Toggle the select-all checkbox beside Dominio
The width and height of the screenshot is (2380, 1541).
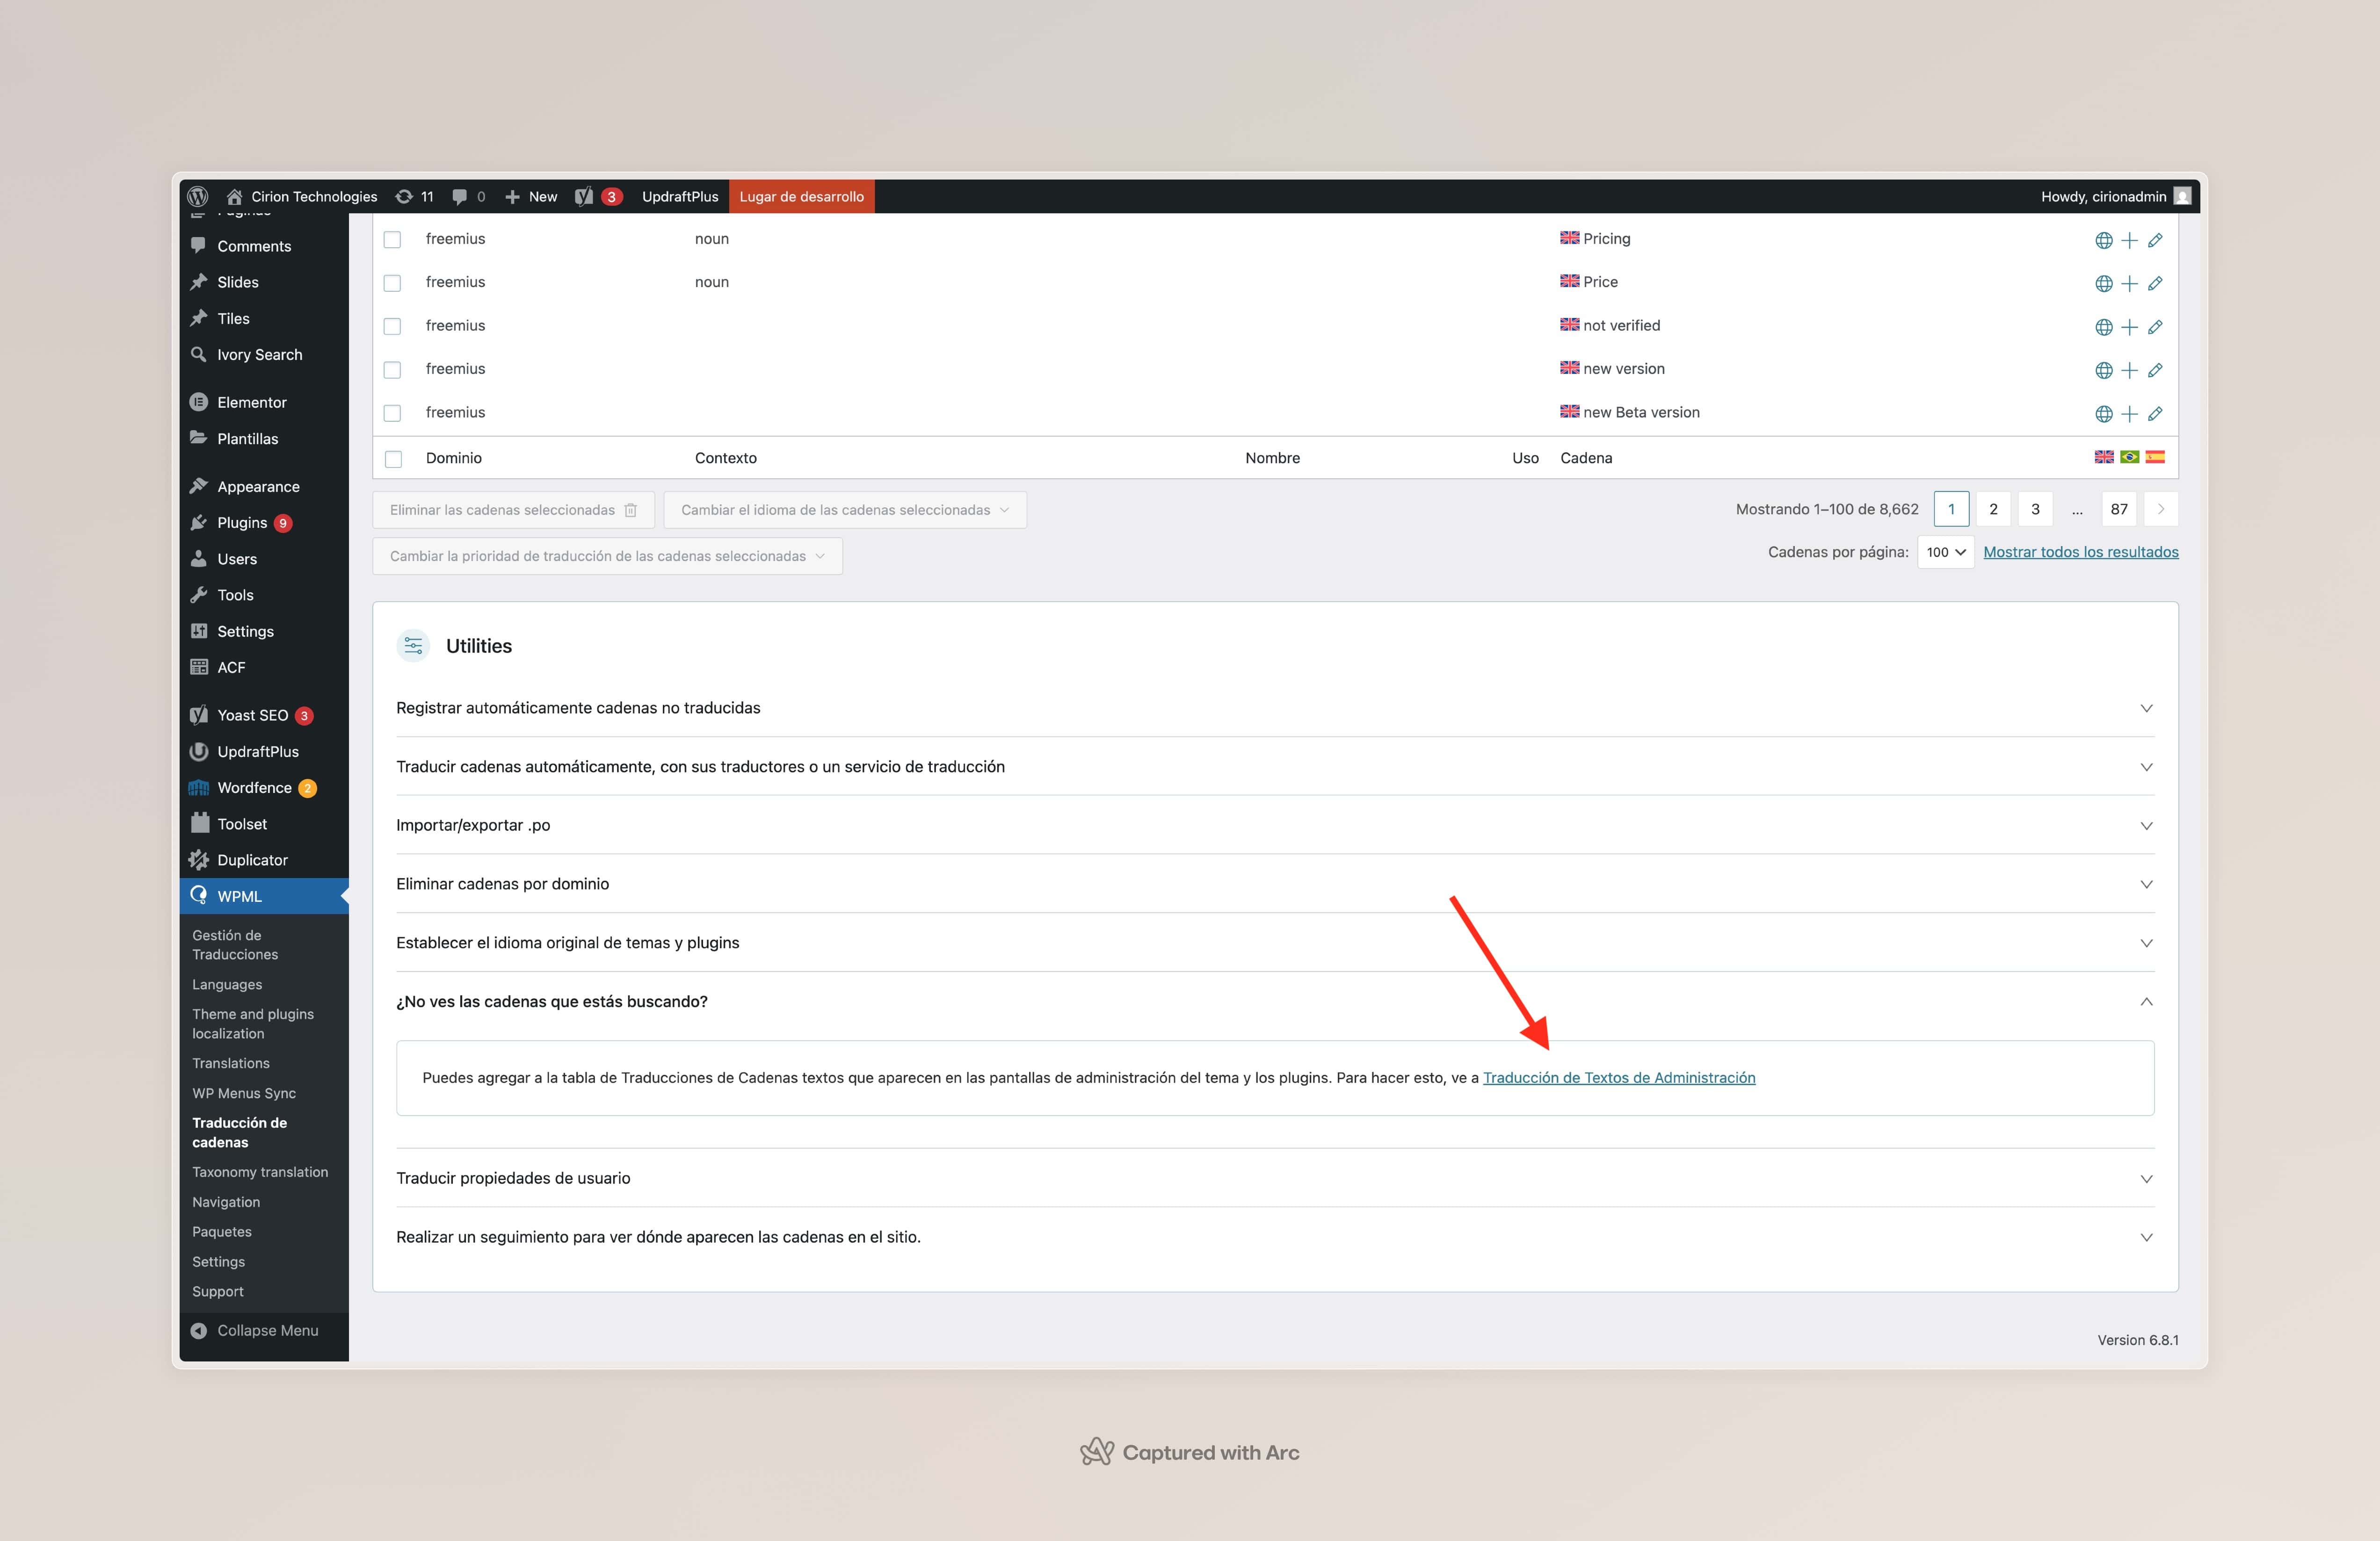point(394,459)
